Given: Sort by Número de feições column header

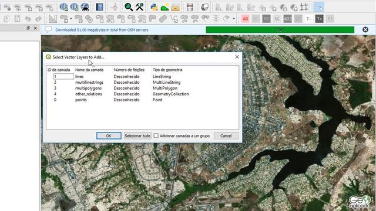Looking at the screenshot, I should click(x=129, y=70).
